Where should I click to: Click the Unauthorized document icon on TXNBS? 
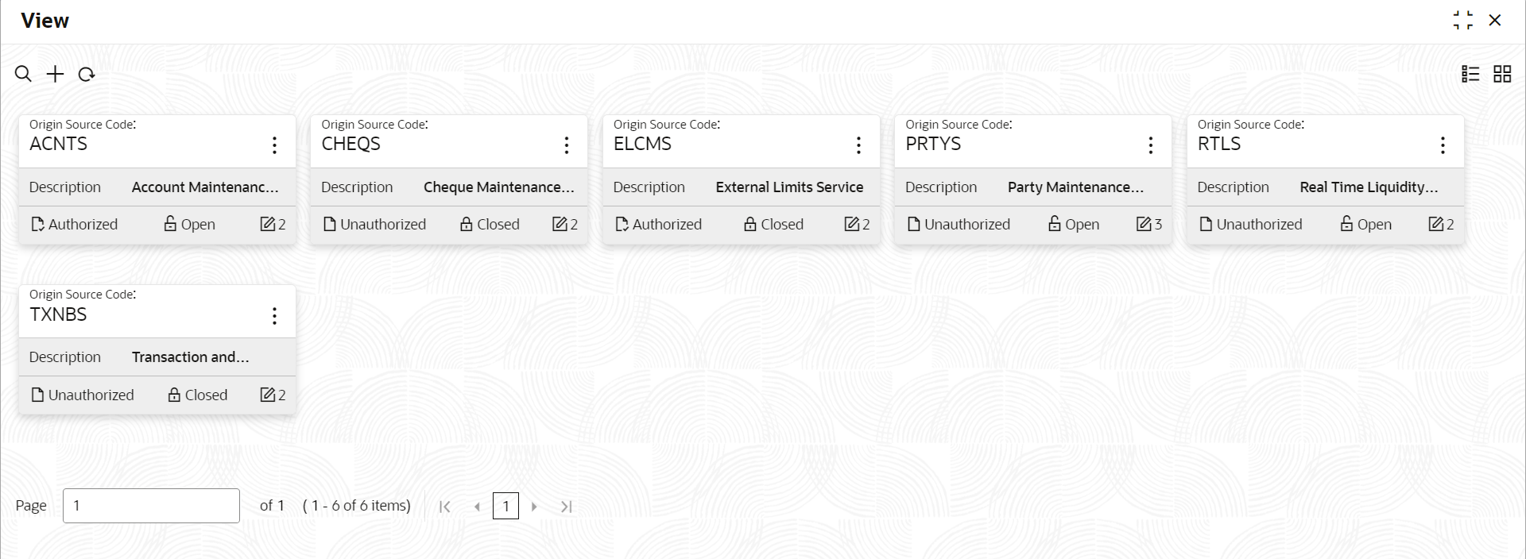[x=37, y=395]
